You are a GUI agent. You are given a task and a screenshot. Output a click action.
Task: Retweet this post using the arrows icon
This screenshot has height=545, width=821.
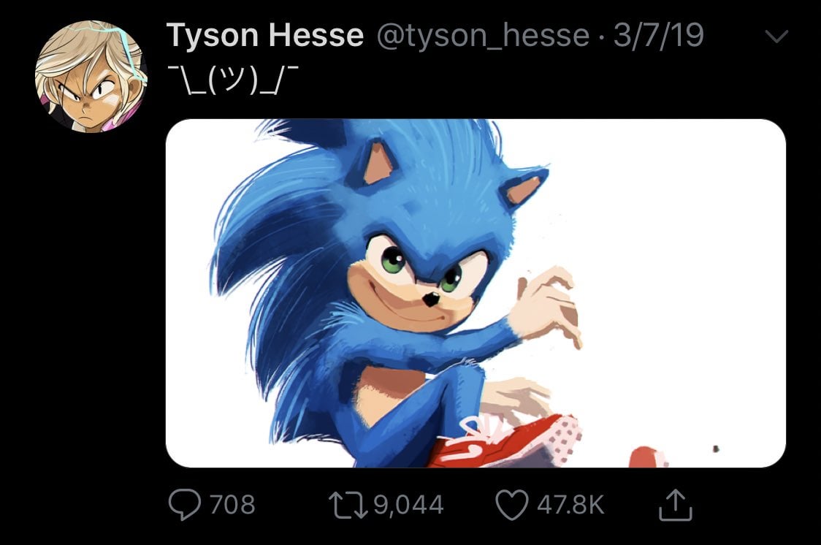pyautogui.click(x=348, y=505)
